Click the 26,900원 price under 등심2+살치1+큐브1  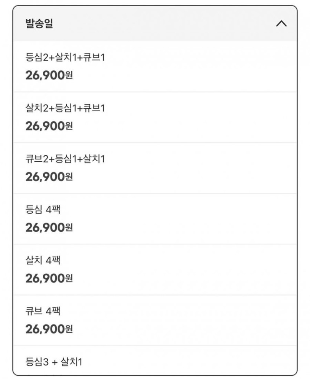[49, 75]
